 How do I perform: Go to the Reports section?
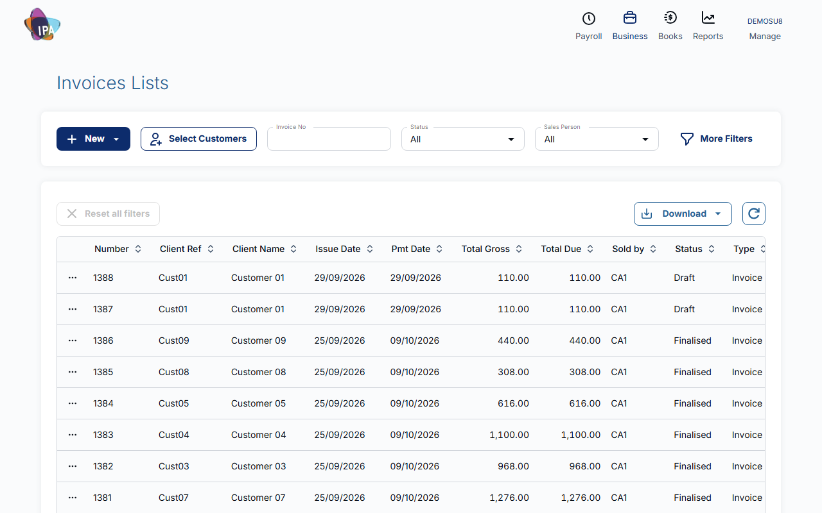click(708, 37)
